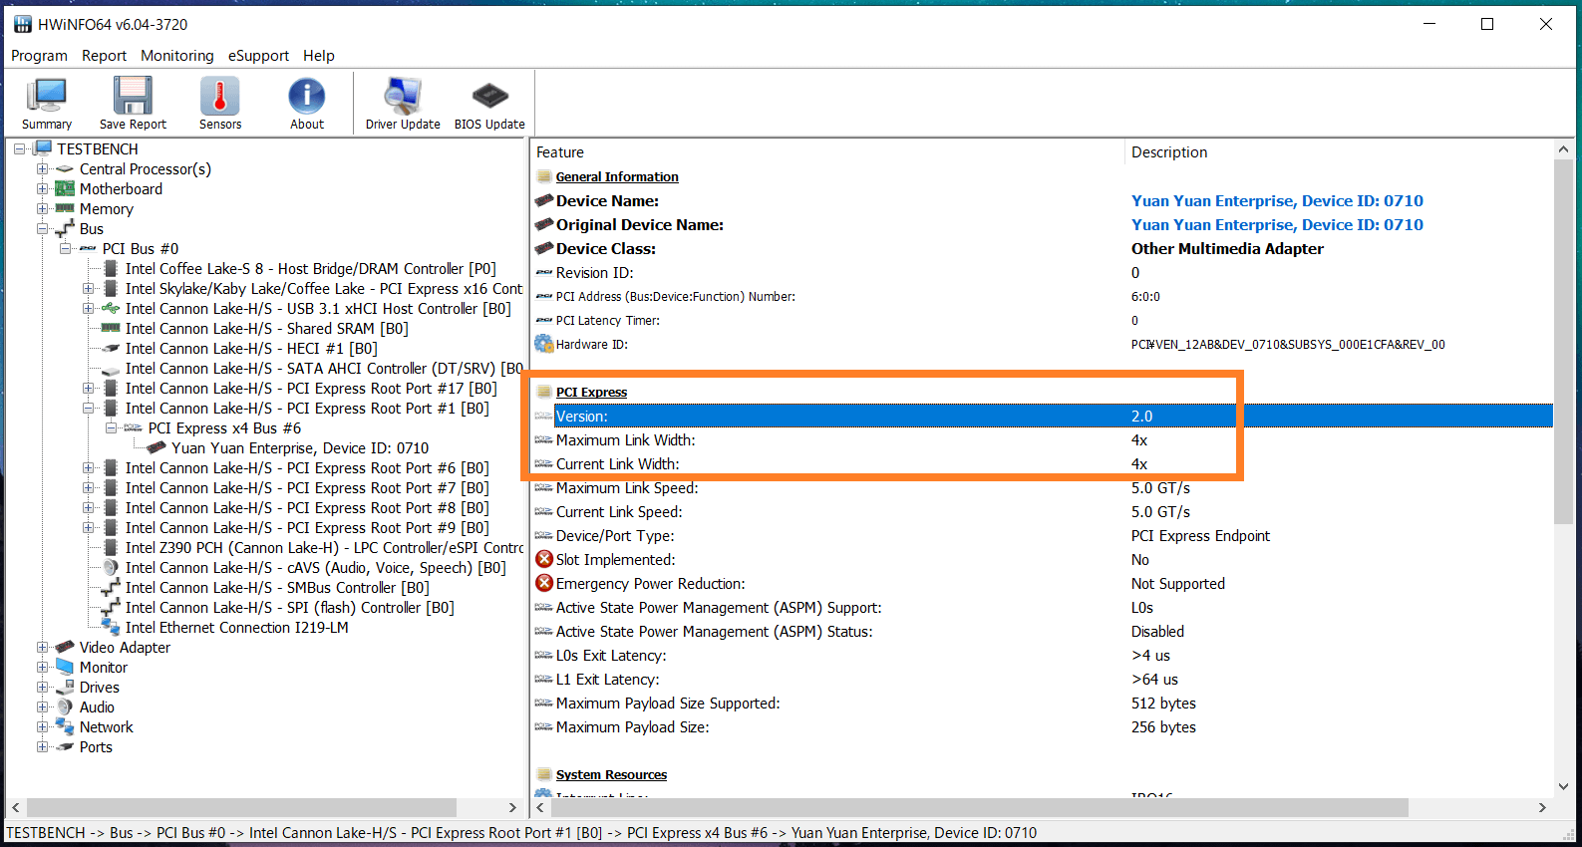This screenshot has height=847, width=1582.
Task: Click the tree pane scroll right arrow
Action: click(512, 807)
